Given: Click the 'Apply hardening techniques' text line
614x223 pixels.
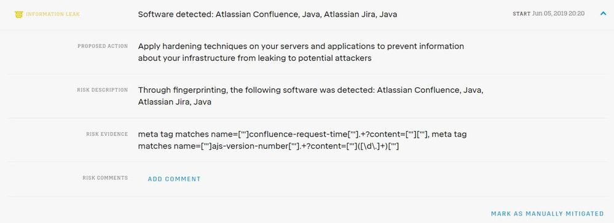Looking at the screenshot, I should [x=301, y=47].
